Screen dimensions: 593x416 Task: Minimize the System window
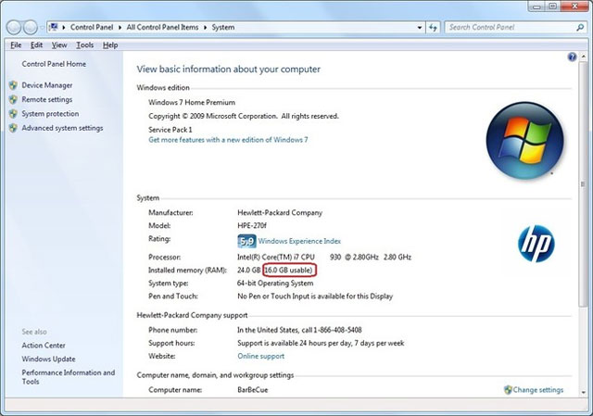[536, 6]
